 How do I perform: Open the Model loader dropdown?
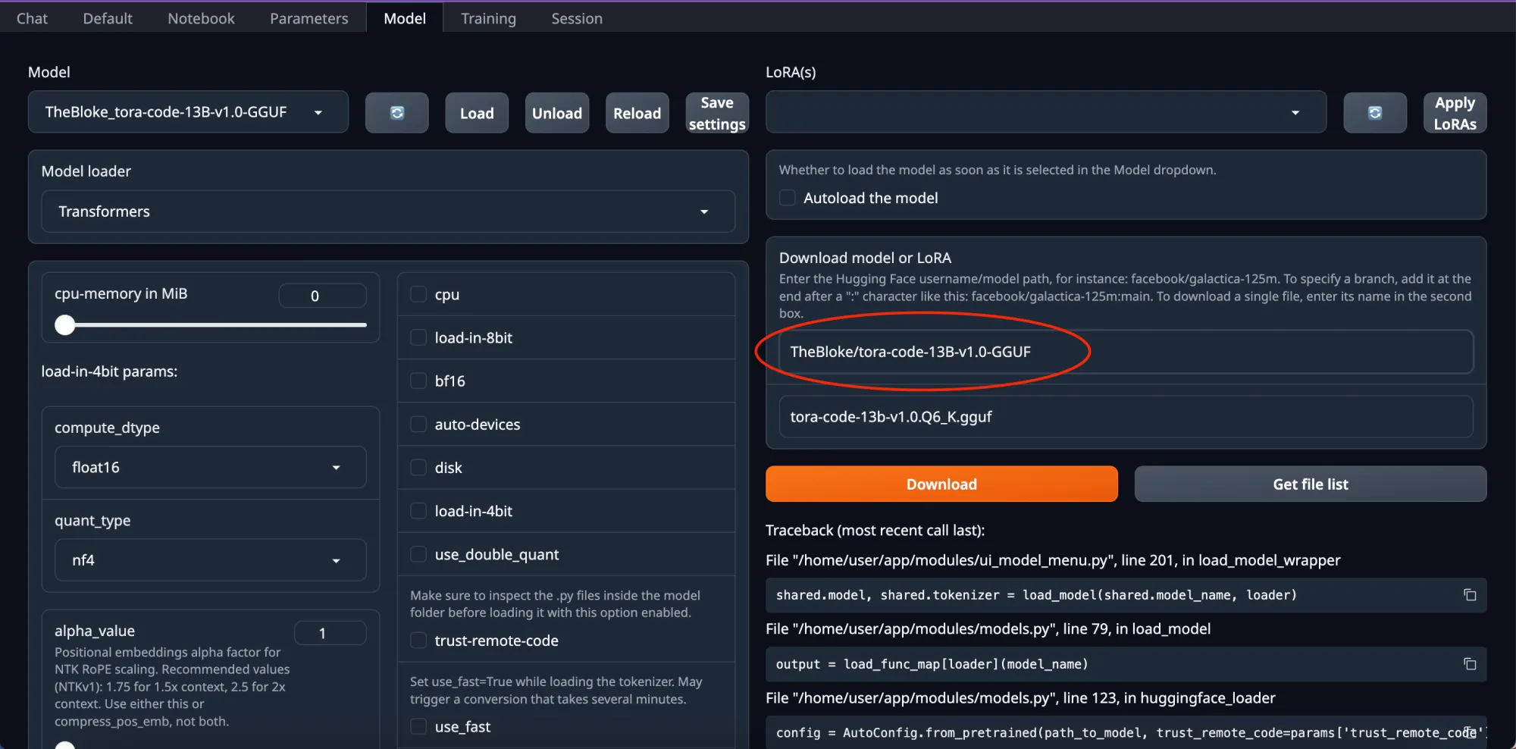point(703,212)
